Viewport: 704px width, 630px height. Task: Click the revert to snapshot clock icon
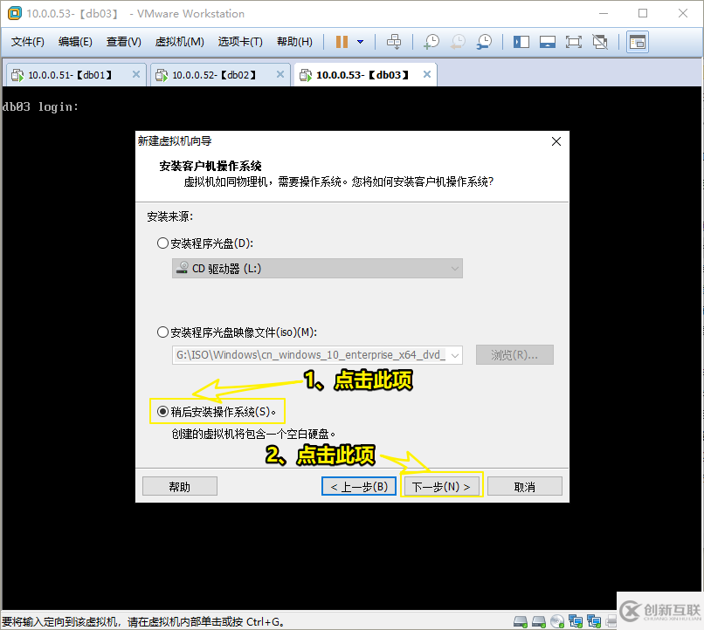[x=458, y=42]
